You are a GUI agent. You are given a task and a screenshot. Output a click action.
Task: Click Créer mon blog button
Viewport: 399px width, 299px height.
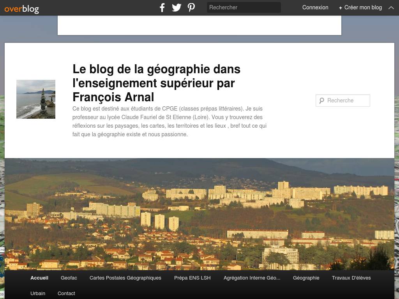(x=360, y=7)
